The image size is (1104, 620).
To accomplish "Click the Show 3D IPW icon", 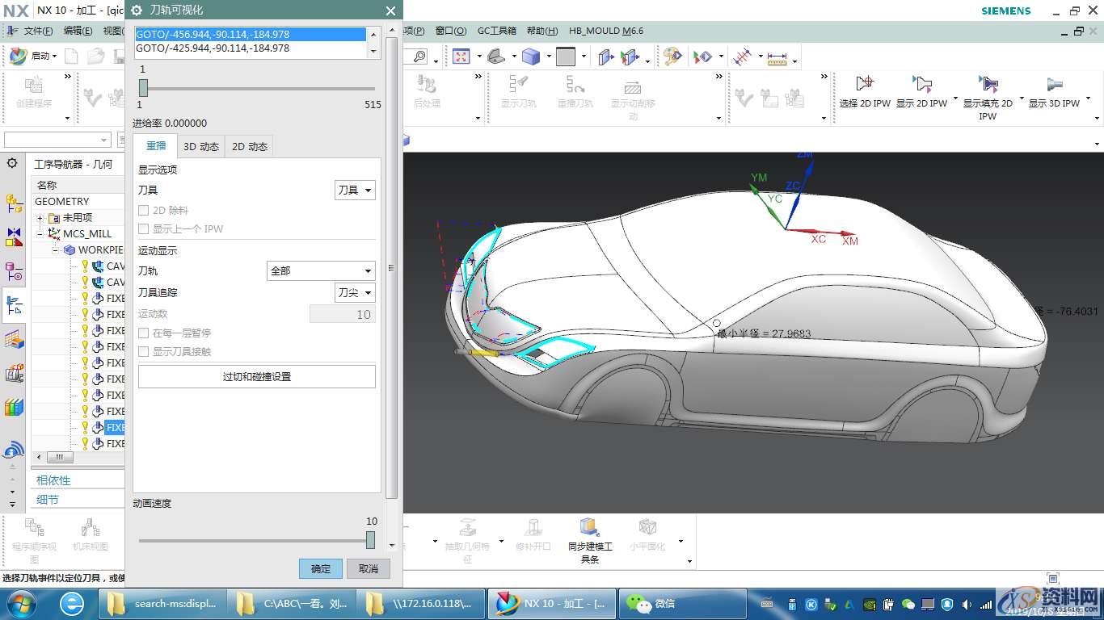I will [x=1054, y=84].
